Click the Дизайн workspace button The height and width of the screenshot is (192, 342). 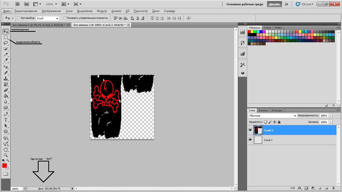274,4
